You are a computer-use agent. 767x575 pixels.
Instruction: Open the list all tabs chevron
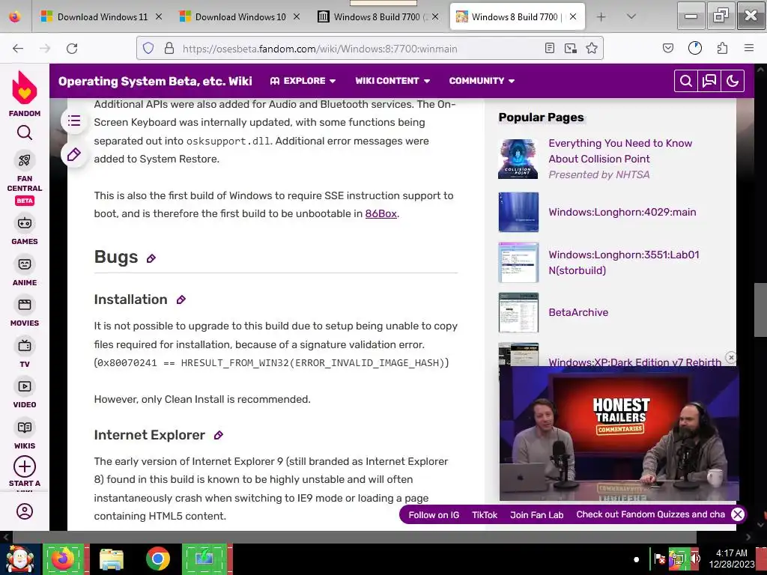[x=631, y=16]
